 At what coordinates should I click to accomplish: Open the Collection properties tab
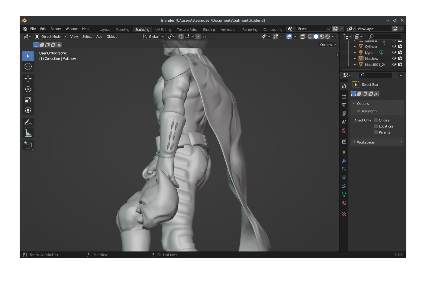pyautogui.click(x=344, y=141)
